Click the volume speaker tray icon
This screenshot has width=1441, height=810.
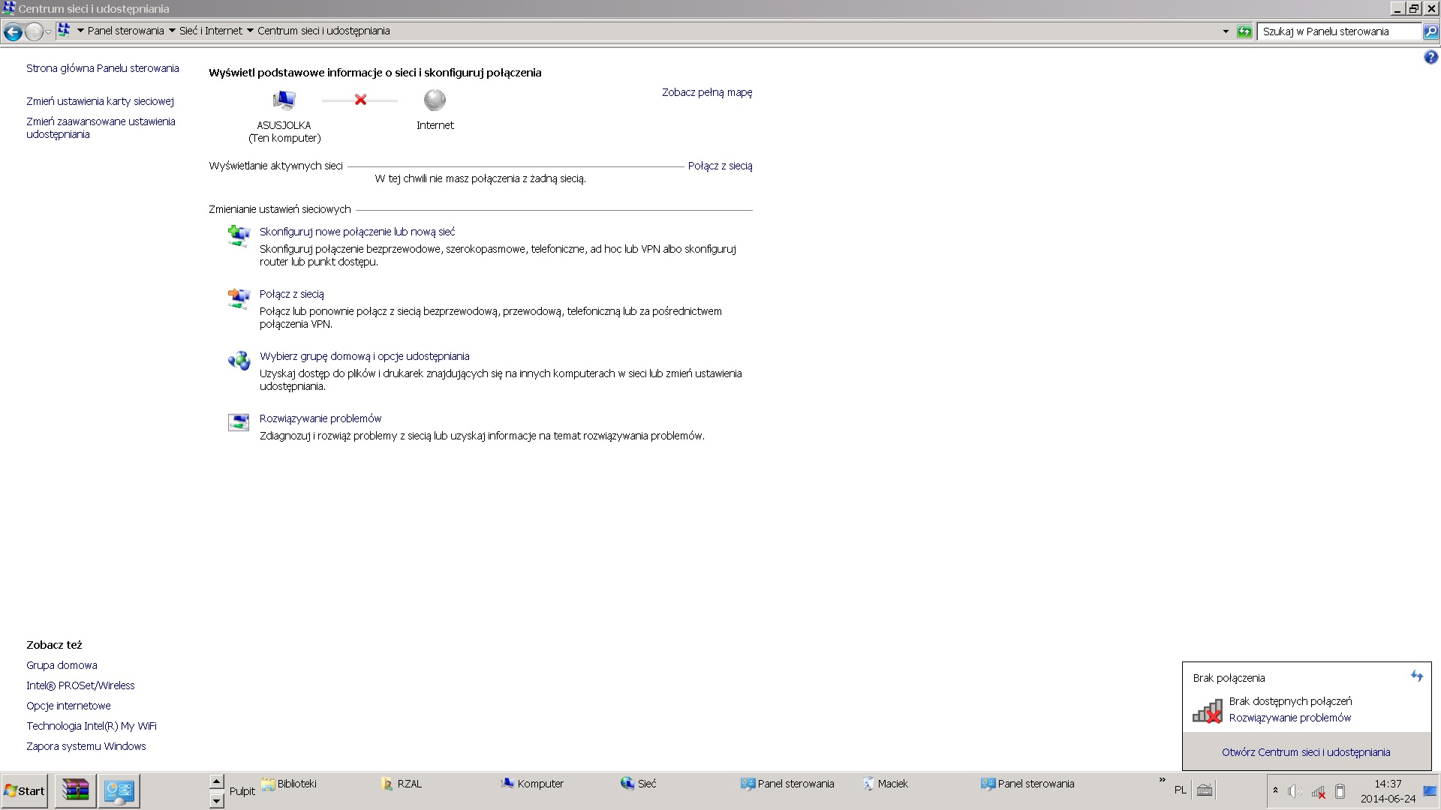(1295, 791)
